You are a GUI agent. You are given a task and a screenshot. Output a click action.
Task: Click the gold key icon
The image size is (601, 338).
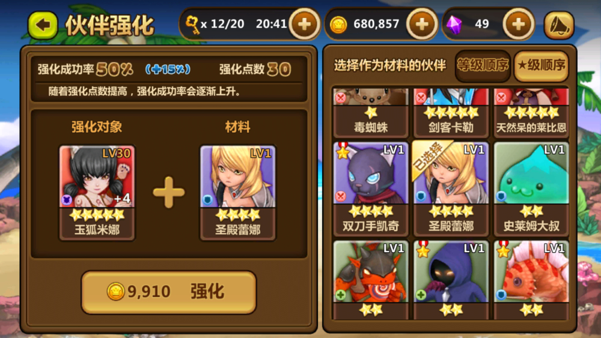(192, 25)
